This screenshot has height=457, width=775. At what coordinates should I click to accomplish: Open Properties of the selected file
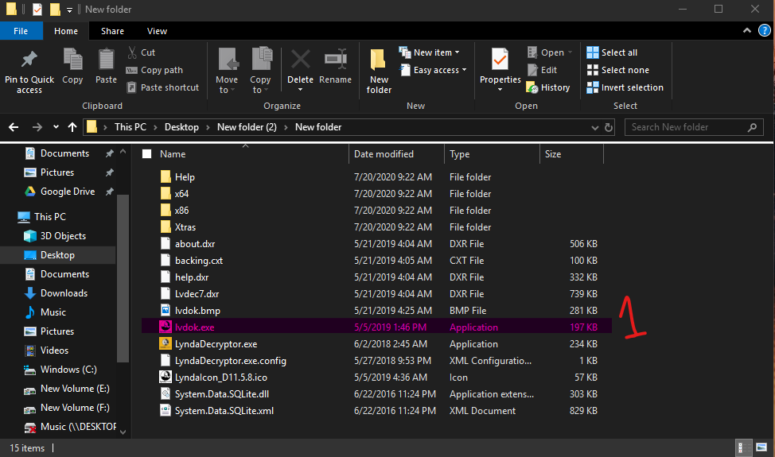(x=500, y=66)
